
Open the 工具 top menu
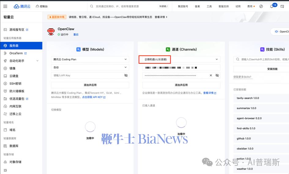209,6
